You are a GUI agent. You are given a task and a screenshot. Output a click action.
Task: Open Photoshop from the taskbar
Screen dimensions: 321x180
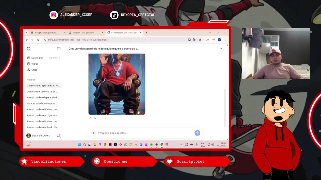coord(115,144)
